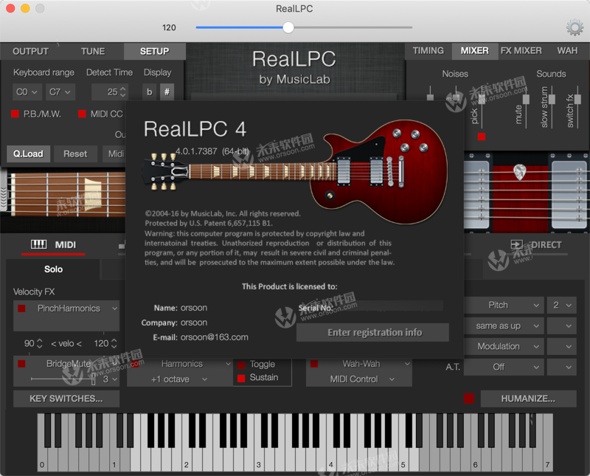
Task: Select sharp '#' display button
Action: click(167, 92)
